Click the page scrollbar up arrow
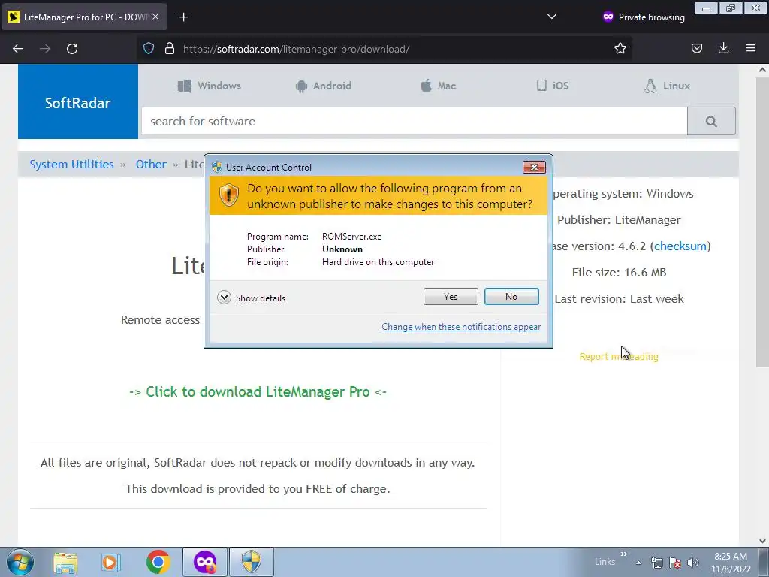Screen dimensions: 769x577 click(x=762, y=70)
